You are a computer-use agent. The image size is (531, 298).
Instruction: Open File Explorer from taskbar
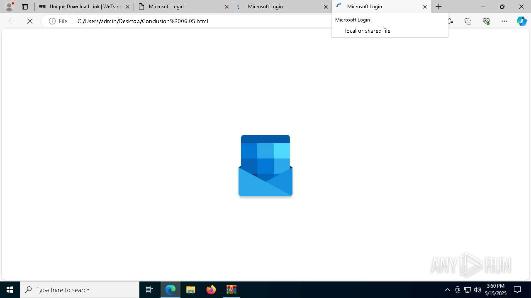(x=190, y=290)
